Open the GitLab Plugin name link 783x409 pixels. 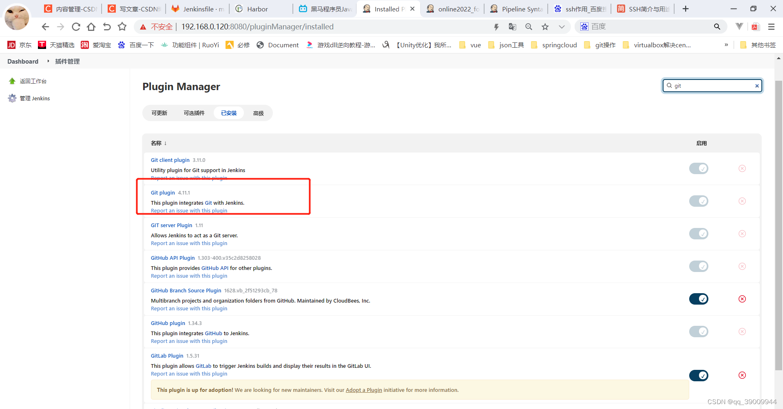[167, 356]
